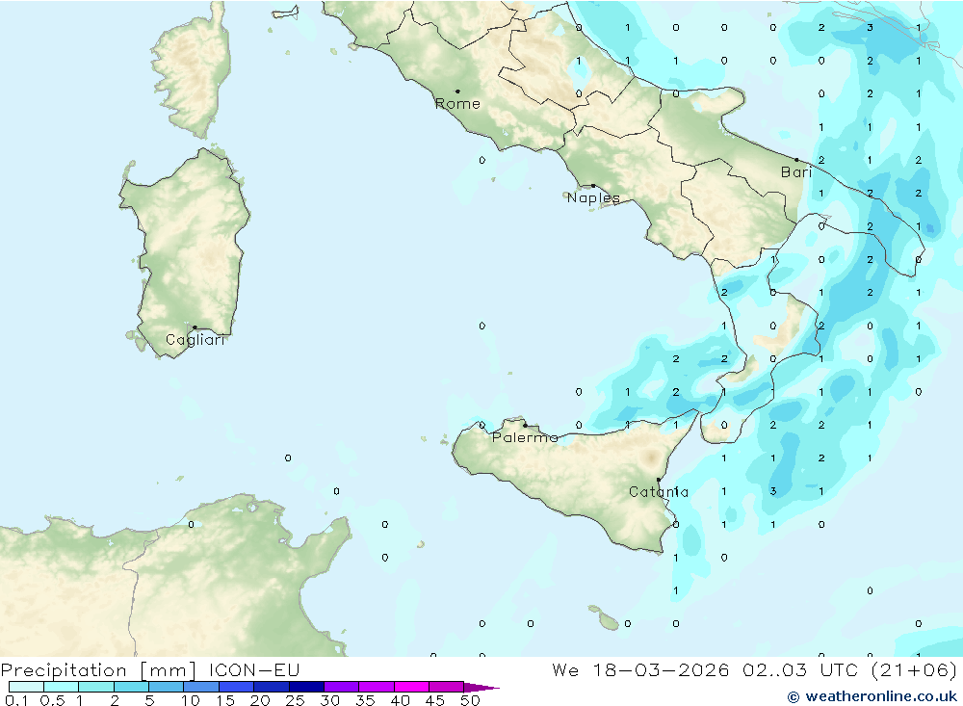Click the legend tick label 25

[295, 700]
